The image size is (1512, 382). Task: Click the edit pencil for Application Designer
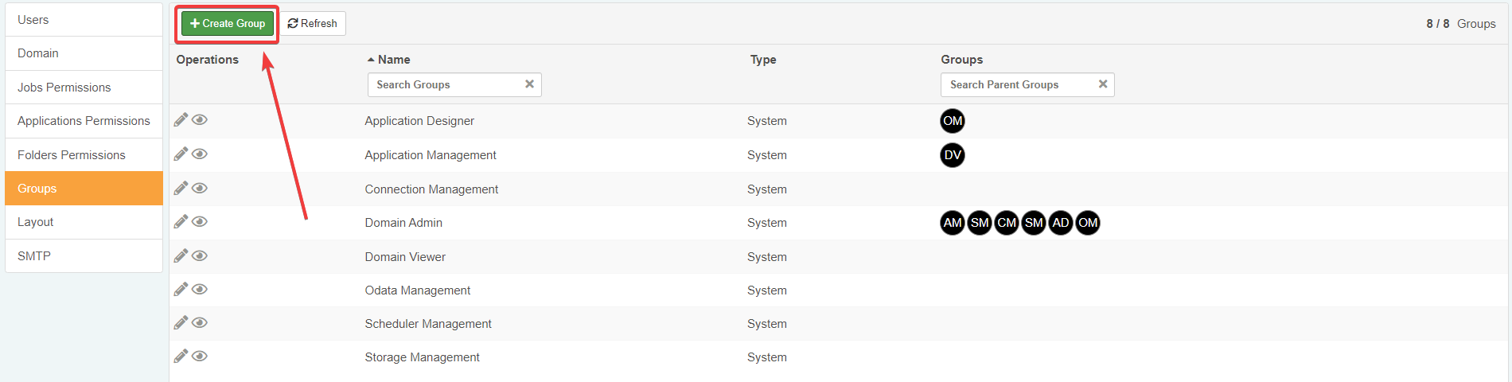pos(181,120)
